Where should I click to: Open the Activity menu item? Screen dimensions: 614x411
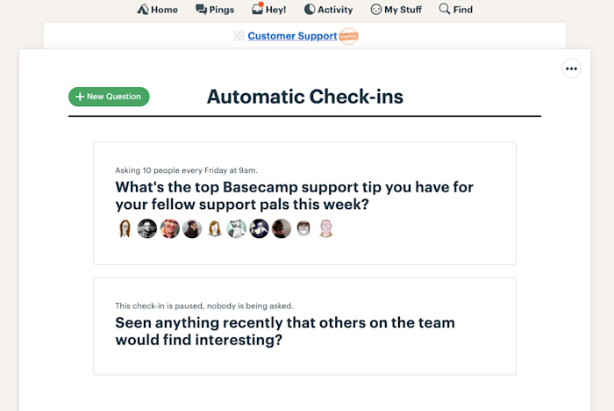click(328, 10)
